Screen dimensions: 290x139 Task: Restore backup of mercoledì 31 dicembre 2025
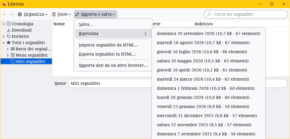pos(208,116)
